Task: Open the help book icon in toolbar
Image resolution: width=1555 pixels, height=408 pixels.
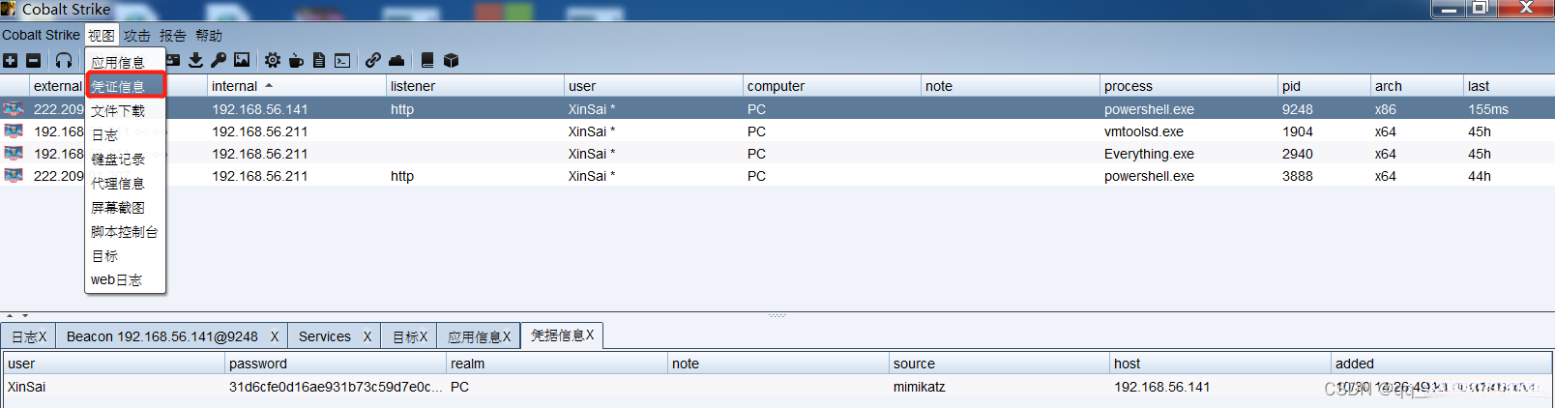Action: 427,60
